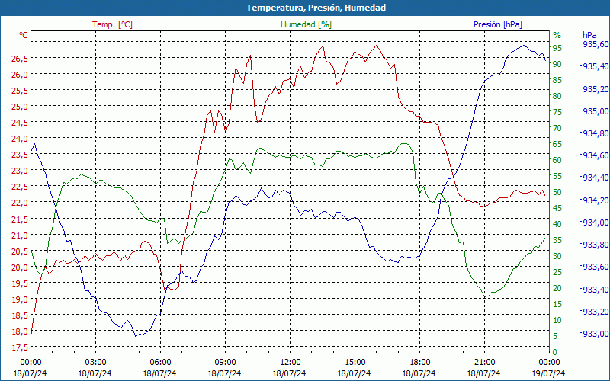Click the blue 'hPa' axis unit label
Screen dimensions: 610x381
coord(589,35)
